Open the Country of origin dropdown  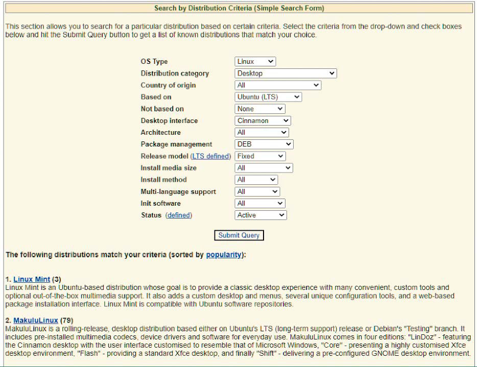pos(278,85)
